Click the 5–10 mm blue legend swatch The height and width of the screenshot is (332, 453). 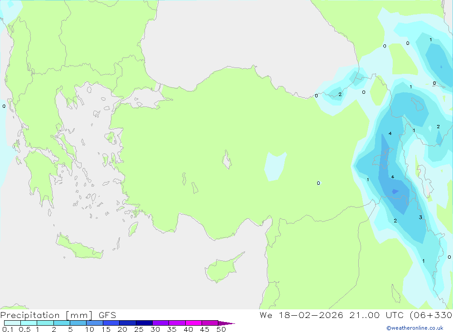tap(78, 323)
